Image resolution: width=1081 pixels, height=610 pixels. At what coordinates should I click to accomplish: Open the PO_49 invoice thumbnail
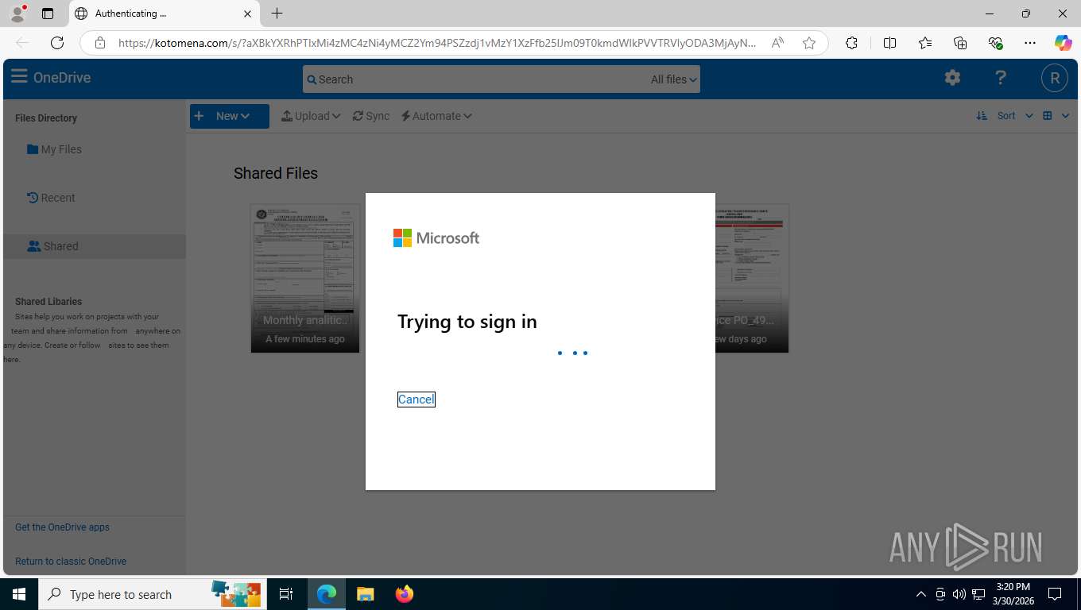[x=752, y=278]
